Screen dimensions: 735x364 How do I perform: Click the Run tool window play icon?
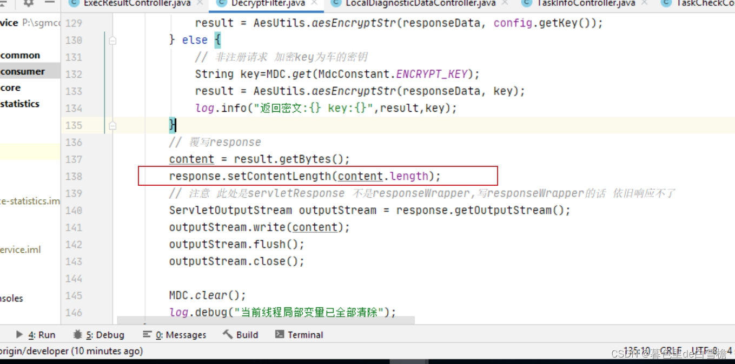click(19, 334)
